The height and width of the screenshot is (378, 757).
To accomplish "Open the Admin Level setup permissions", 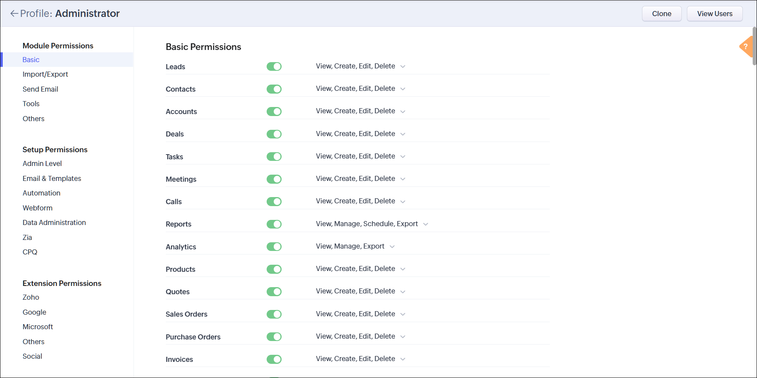I will coord(42,164).
